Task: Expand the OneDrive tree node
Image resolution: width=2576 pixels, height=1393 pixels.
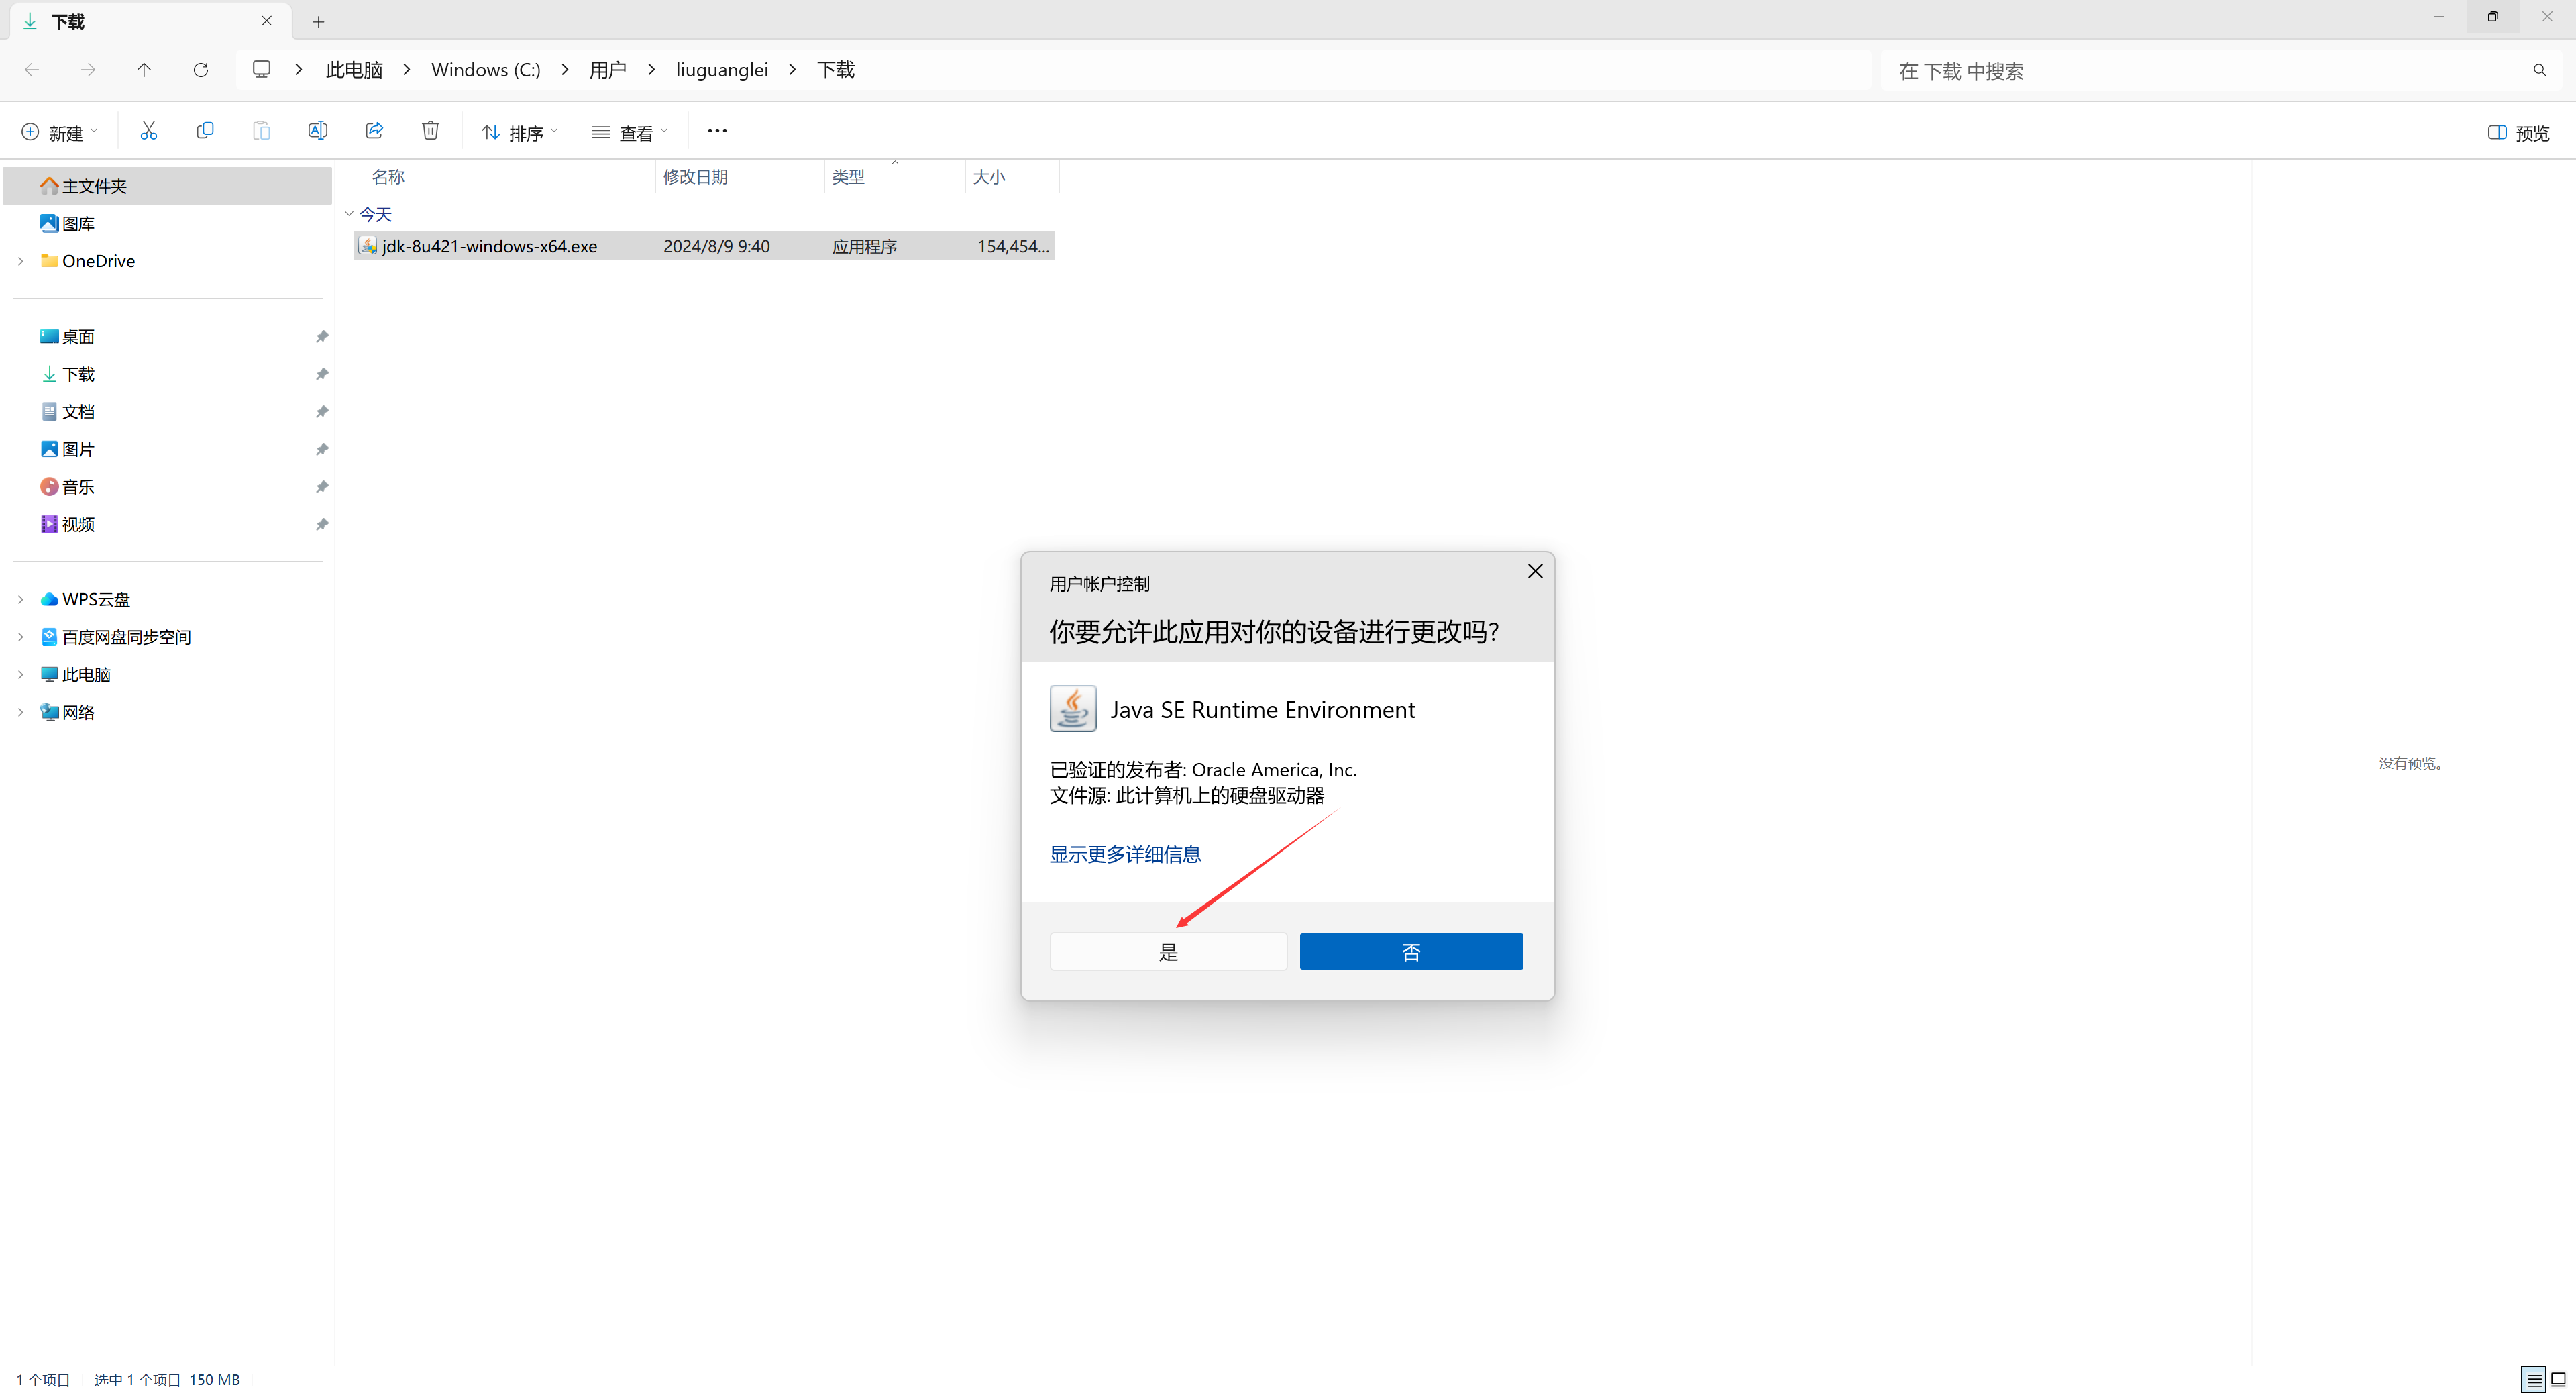Action: pos(20,261)
